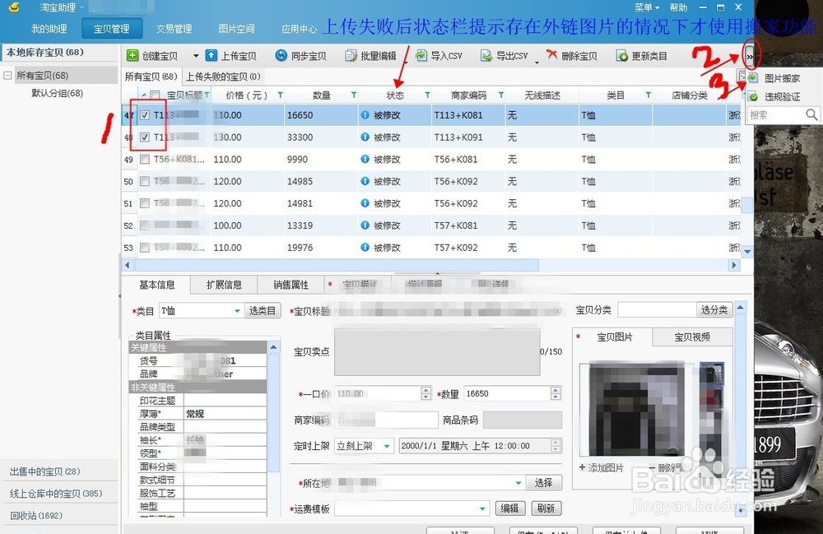Open 批量编辑 batch edit tool
The image size is (823, 534).
tap(351, 55)
